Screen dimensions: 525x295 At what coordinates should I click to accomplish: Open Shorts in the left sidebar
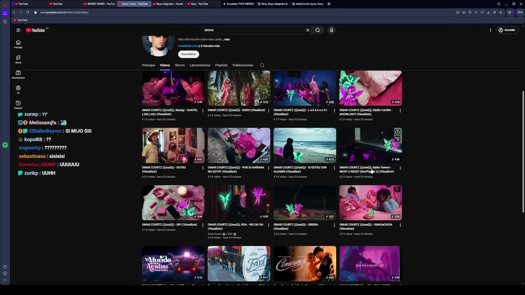[x=18, y=59]
